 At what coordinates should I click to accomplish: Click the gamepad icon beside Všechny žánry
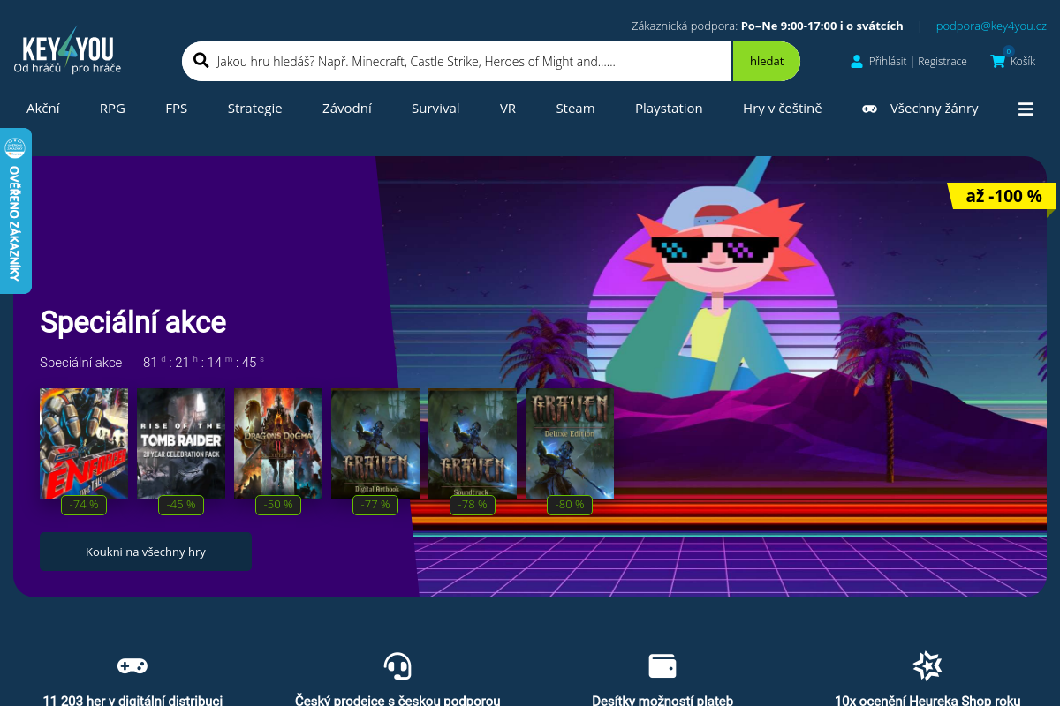pos(870,109)
